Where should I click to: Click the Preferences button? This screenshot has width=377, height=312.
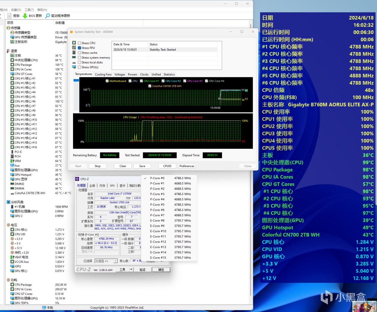click(x=187, y=166)
